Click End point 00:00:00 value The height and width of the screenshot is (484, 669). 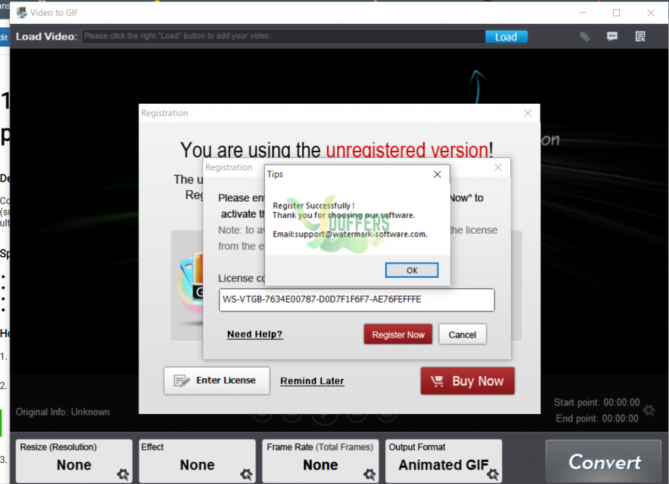(x=620, y=418)
